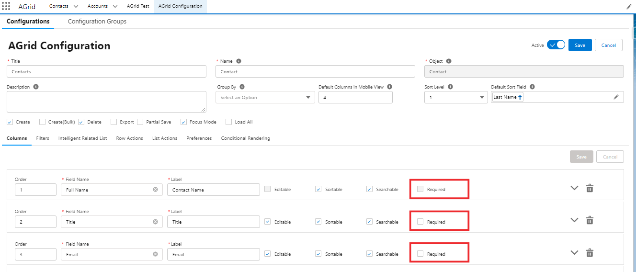Check Editable for the Full Name row
Viewport: 636px width, 272px height.
coord(268,189)
